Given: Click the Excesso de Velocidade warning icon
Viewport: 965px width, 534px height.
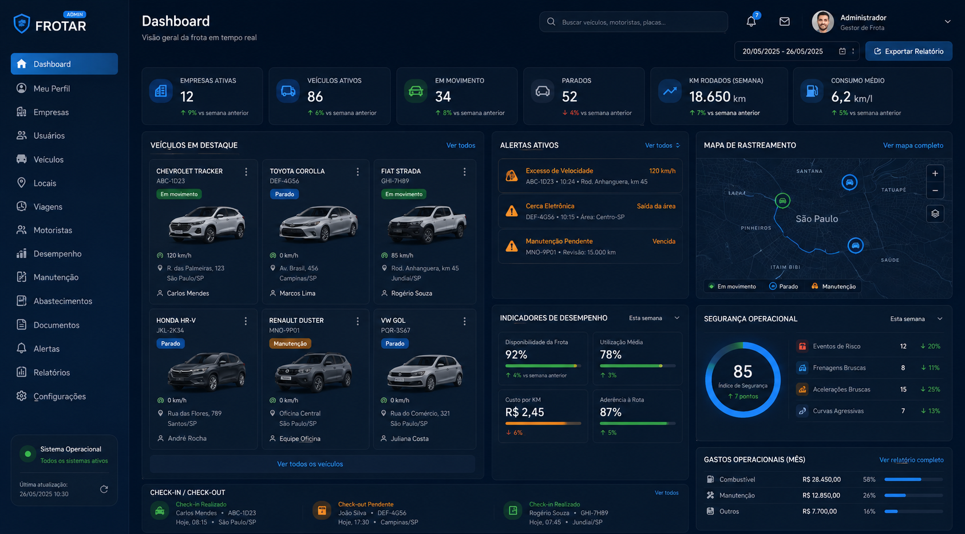Looking at the screenshot, I should point(512,176).
